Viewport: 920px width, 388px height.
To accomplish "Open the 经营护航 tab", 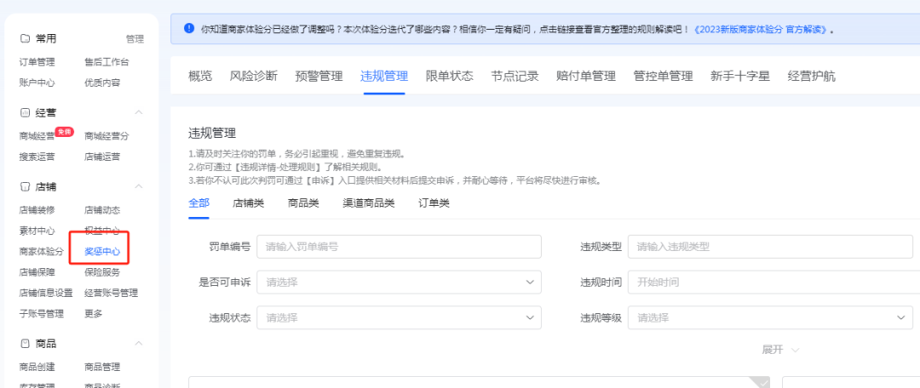I will tap(812, 77).
